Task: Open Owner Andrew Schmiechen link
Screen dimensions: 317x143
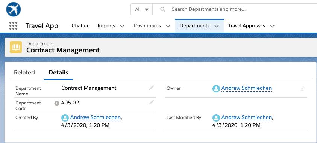Action: [x=247, y=88]
